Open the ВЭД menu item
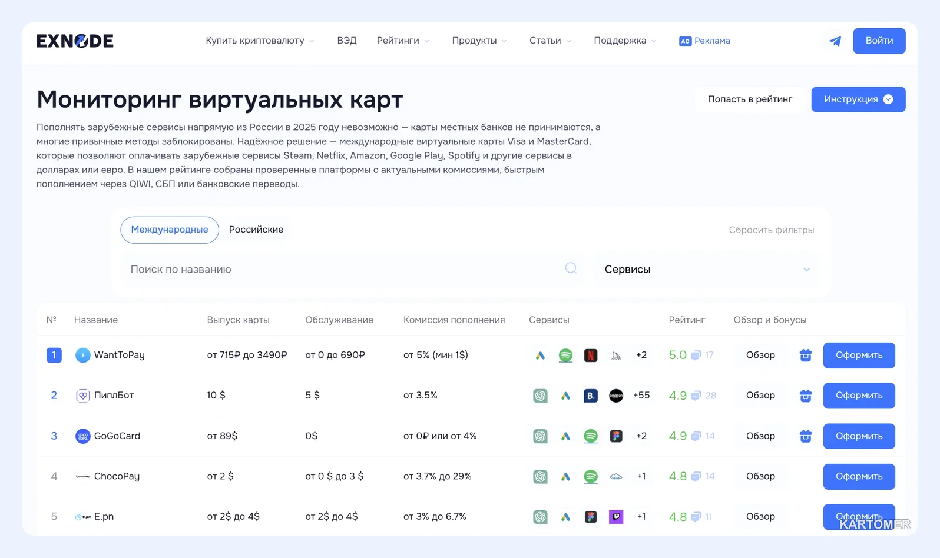The image size is (940, 558). [x=347, y=41]
